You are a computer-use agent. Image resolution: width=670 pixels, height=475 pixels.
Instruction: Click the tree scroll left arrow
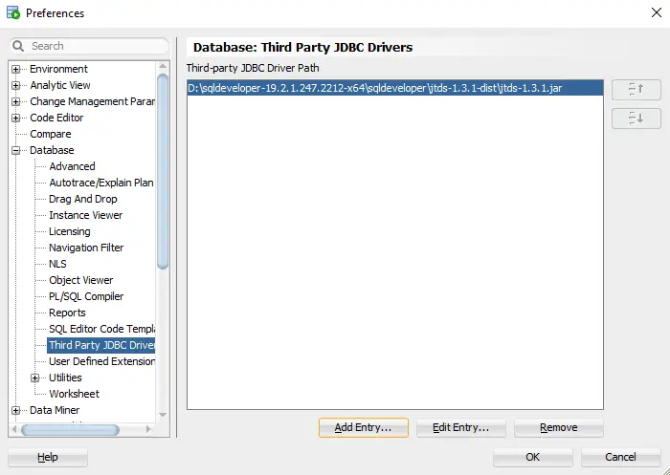(13, 429)
